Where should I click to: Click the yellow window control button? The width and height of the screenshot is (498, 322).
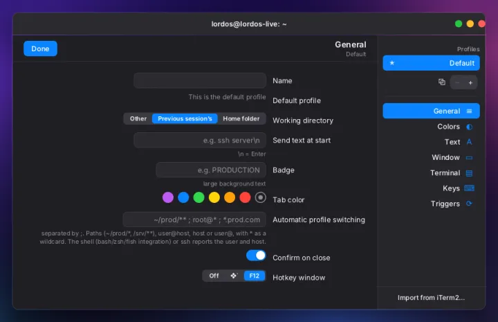pyautogui.click(x=470, y=24)
